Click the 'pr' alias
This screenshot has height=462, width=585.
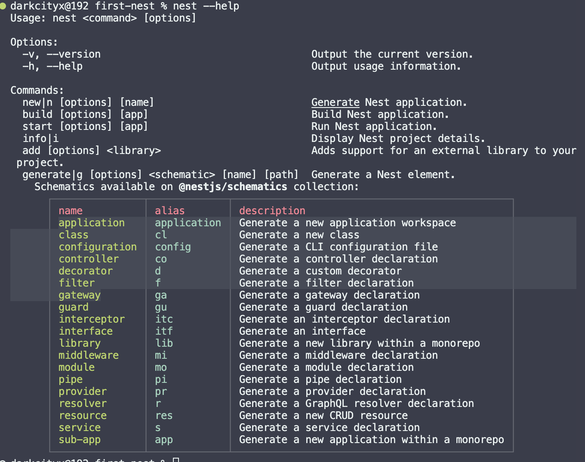pos(161,391)
